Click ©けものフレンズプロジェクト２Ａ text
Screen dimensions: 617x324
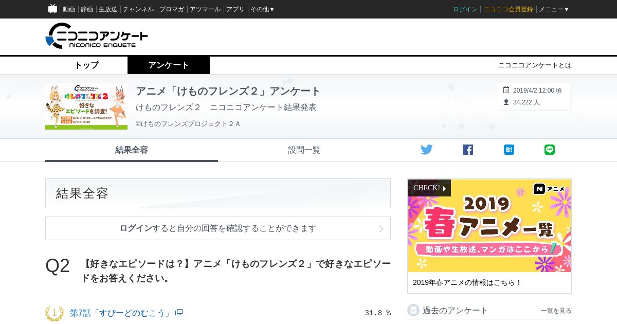[188, 124]
